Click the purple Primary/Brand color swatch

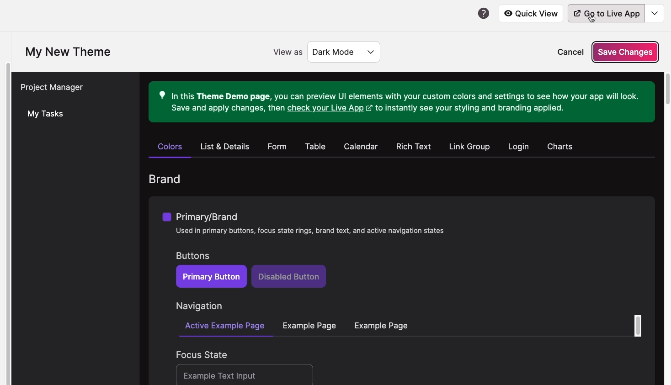pyautogui.click(x=167, y=217)
